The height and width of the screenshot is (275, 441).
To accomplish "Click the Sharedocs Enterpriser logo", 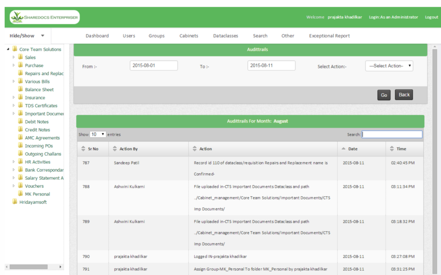I will pyautogui.click(x=44, y=17).
